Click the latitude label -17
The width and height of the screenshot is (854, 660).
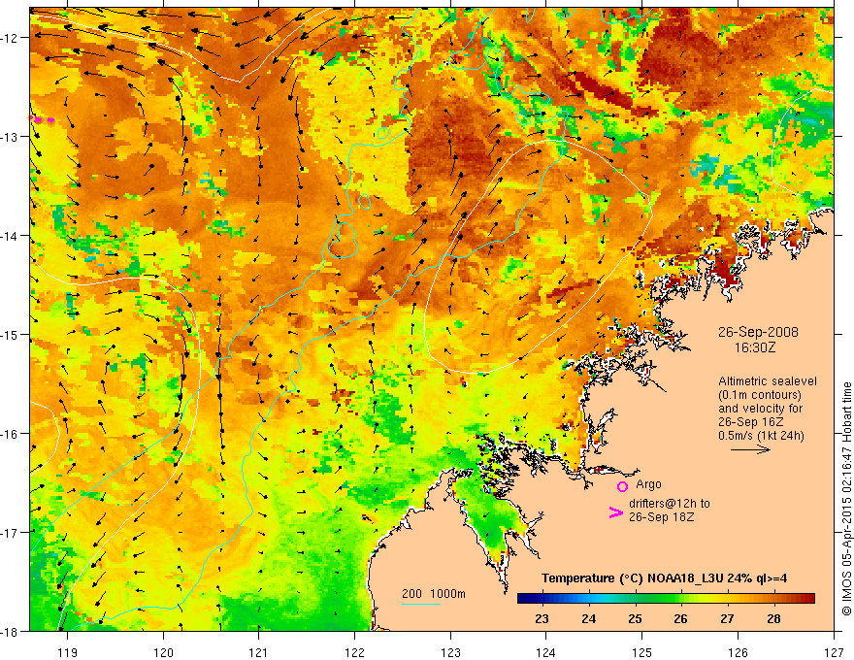[10, 533]
